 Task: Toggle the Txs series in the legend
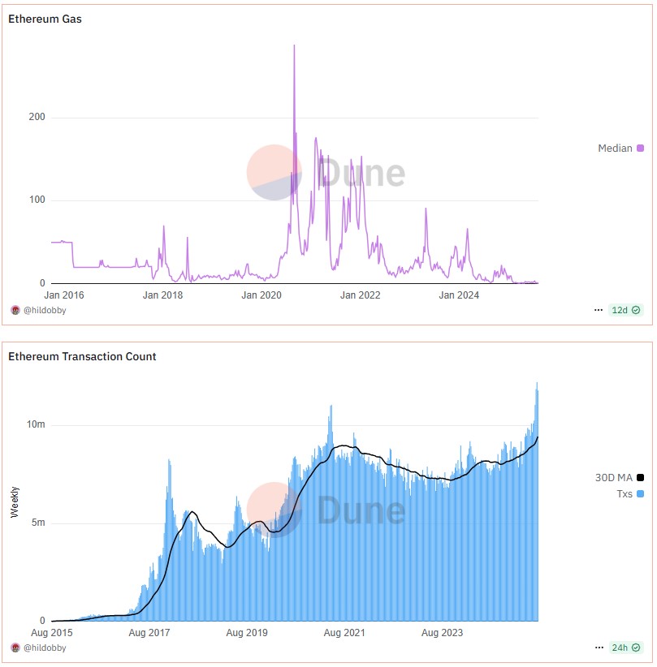[x=624, y=493]
